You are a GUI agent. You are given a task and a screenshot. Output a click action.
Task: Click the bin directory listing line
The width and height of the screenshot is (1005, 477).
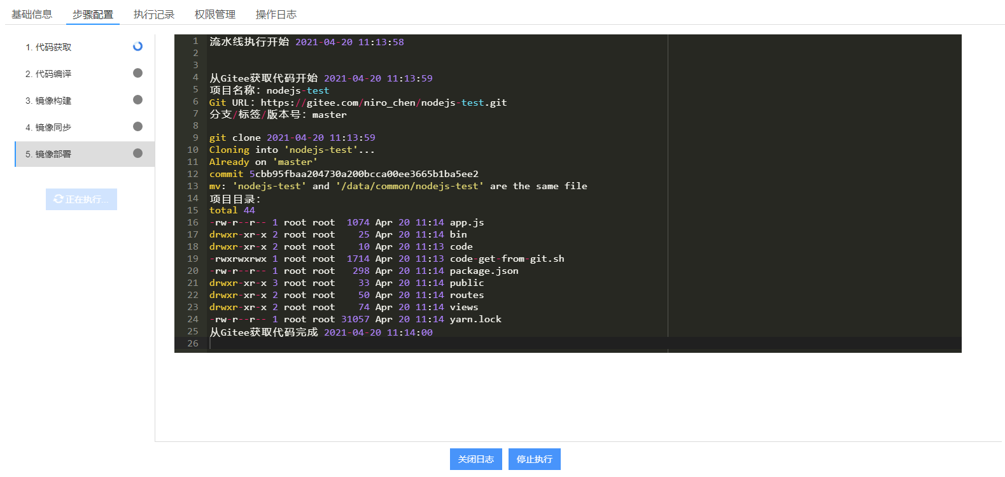(x=338, y=234)
